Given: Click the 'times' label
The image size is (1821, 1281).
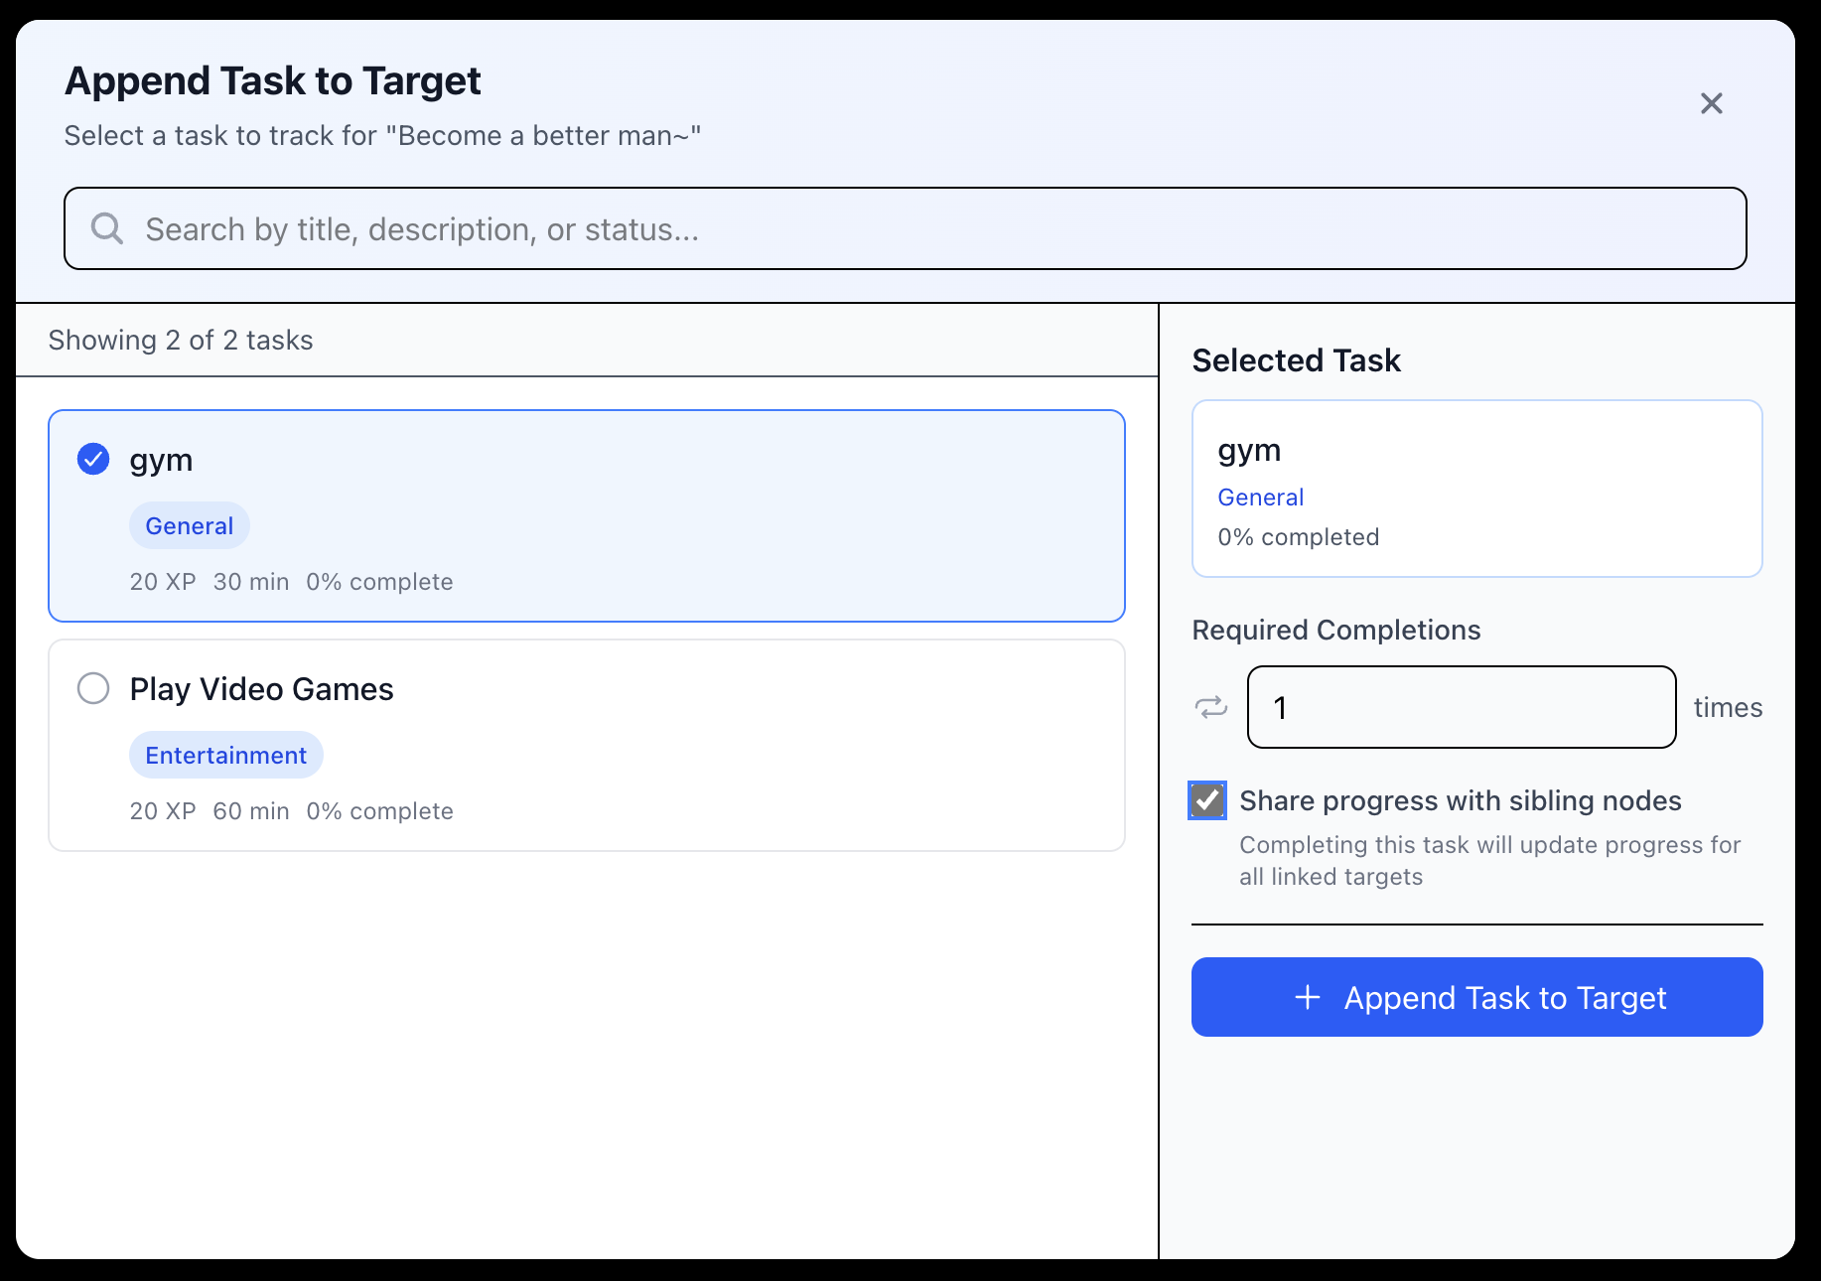Looking at the screenshot, I should pyautogui.click(x=1728, y=707).
